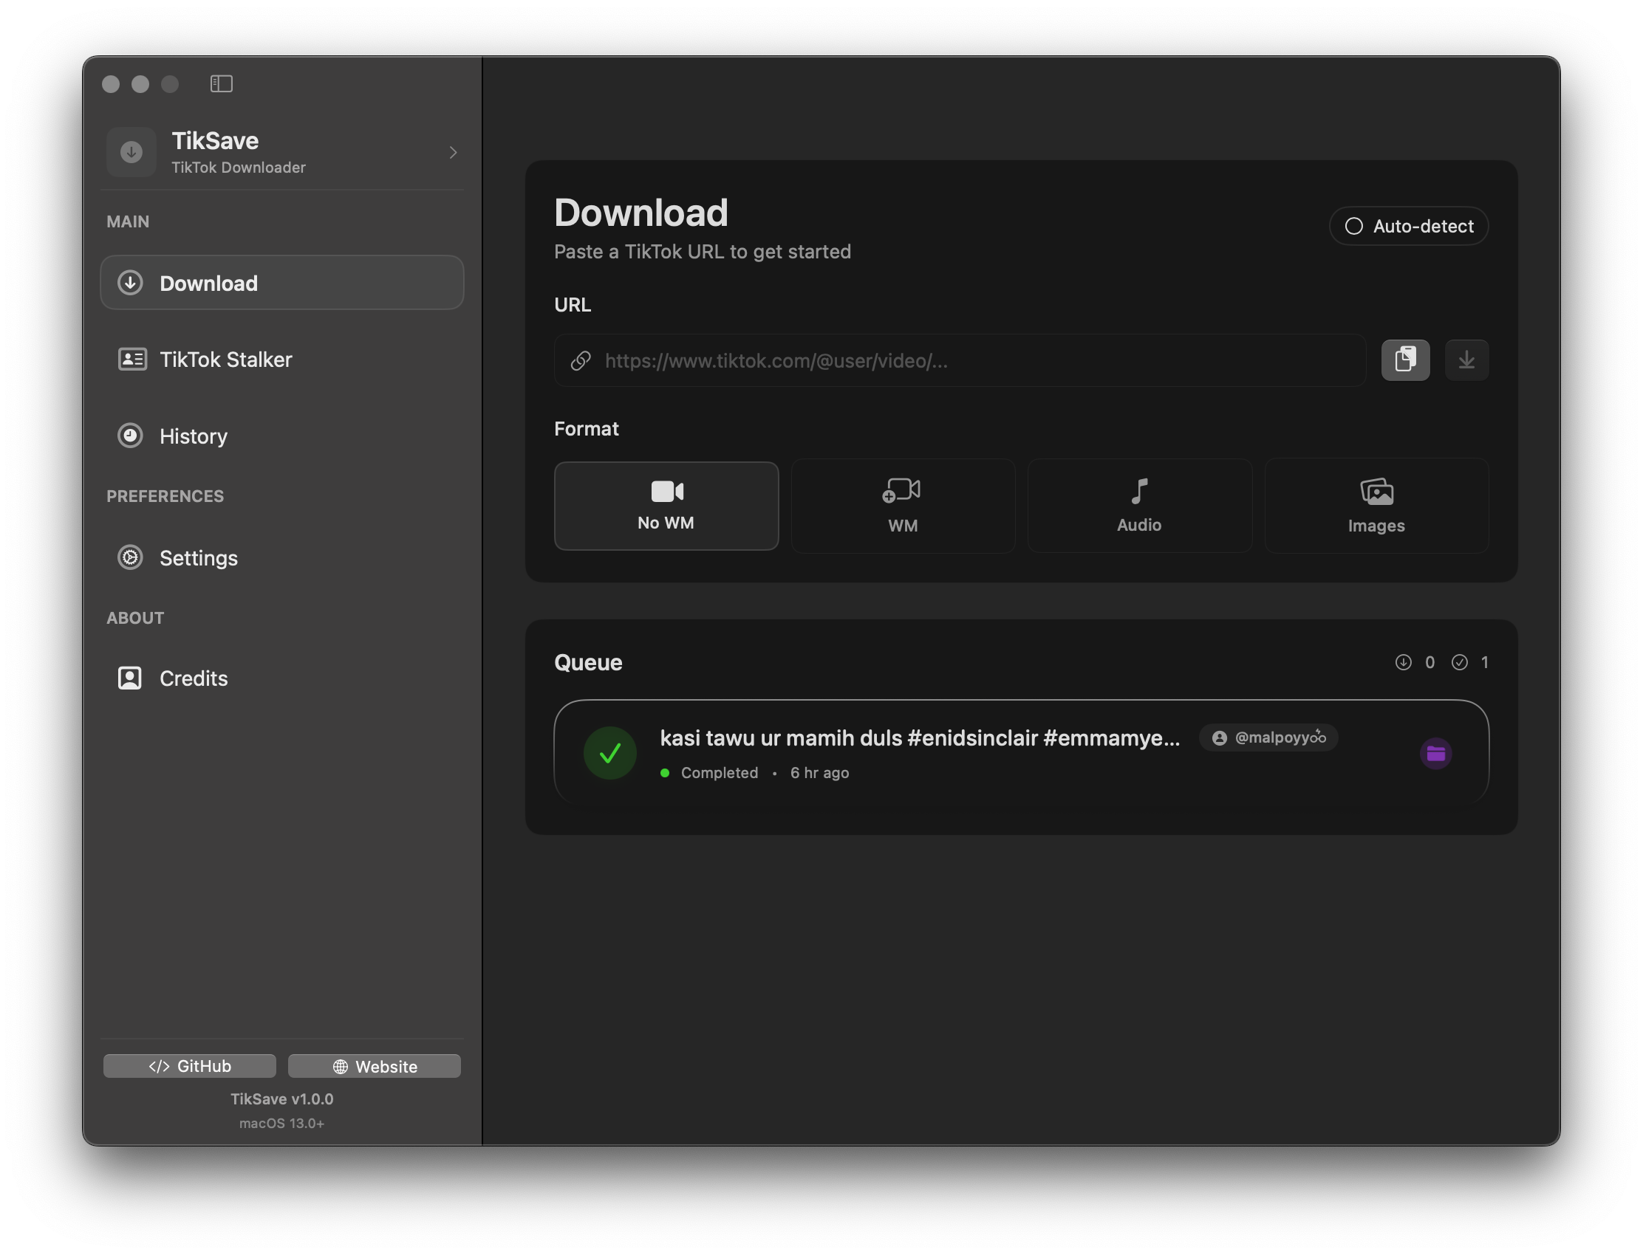Choose the Audio format option
The height and width of the screenshot is (1255, 1643).
(1138, 506)
